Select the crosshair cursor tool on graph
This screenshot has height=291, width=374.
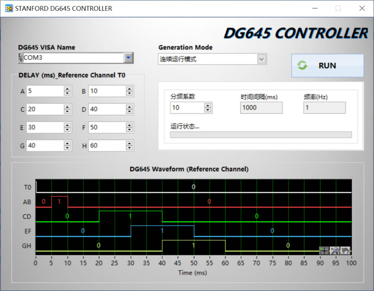tap(324, 250)
